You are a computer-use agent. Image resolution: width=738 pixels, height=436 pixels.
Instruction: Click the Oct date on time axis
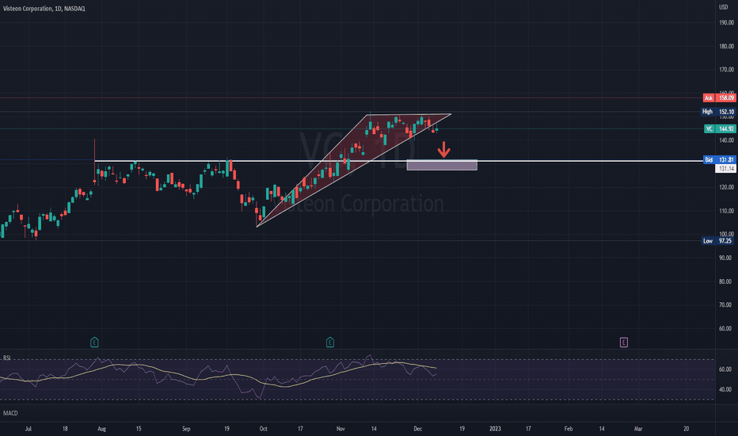pyautogui.click(x=263, y=428)
